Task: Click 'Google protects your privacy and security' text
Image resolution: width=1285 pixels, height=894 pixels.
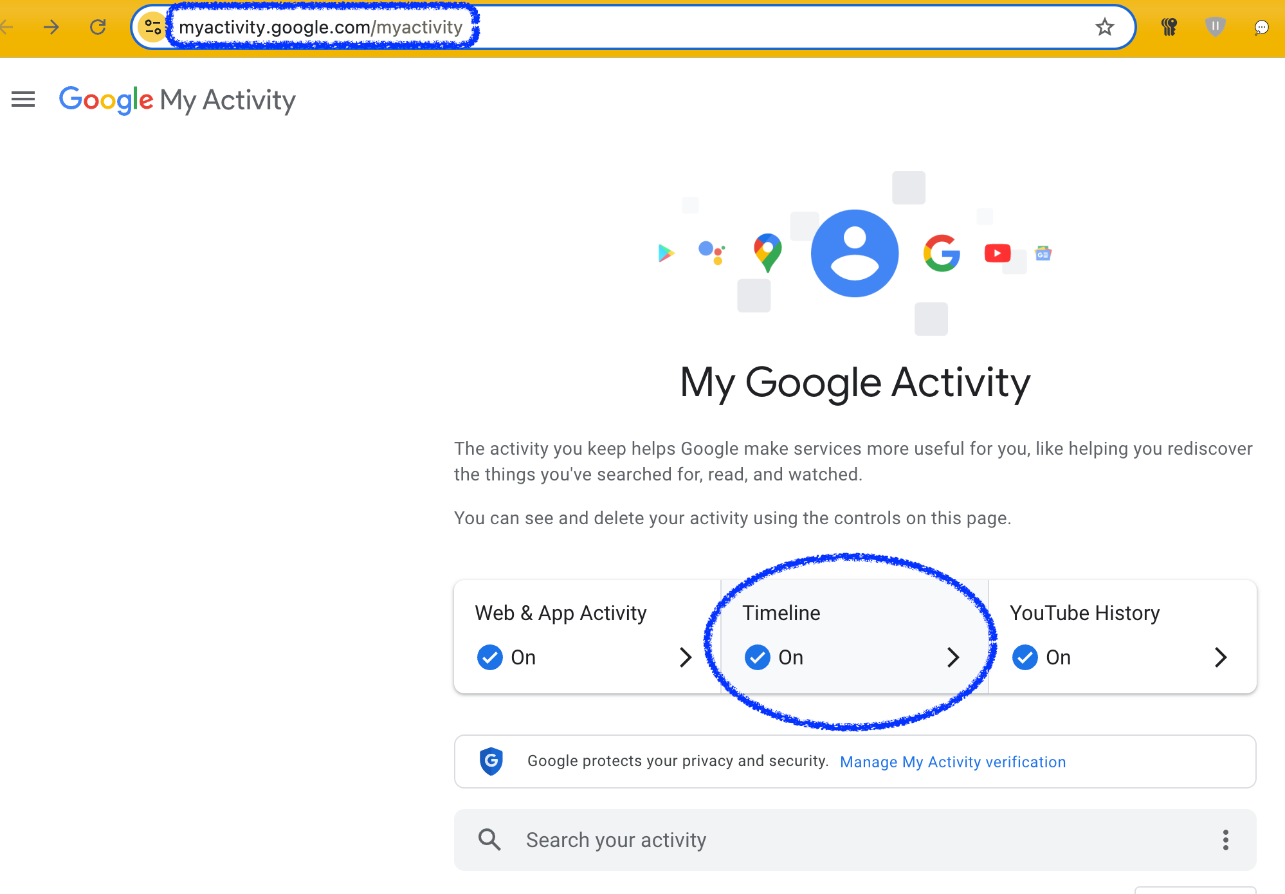Action: point(678,761)
